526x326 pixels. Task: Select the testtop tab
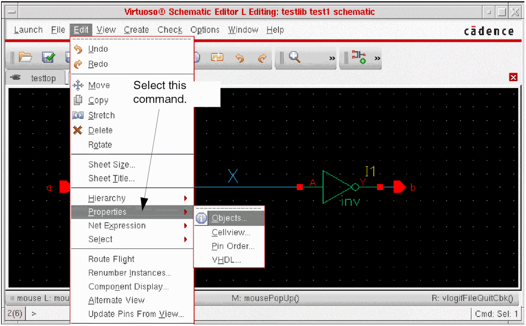36,78
